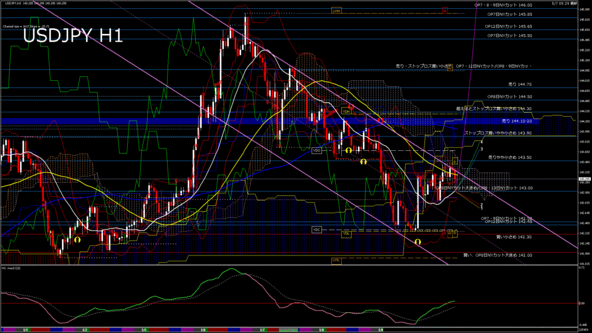Click the 5/7 date on time axis
Image resolution: width=592 pixels, height=333 pixels.
coord(263,330)
